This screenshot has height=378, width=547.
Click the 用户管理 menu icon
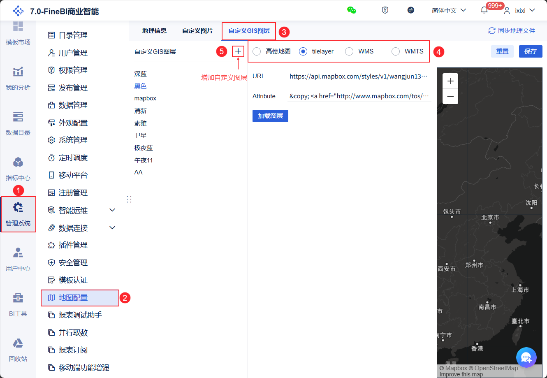pos(51,53)
